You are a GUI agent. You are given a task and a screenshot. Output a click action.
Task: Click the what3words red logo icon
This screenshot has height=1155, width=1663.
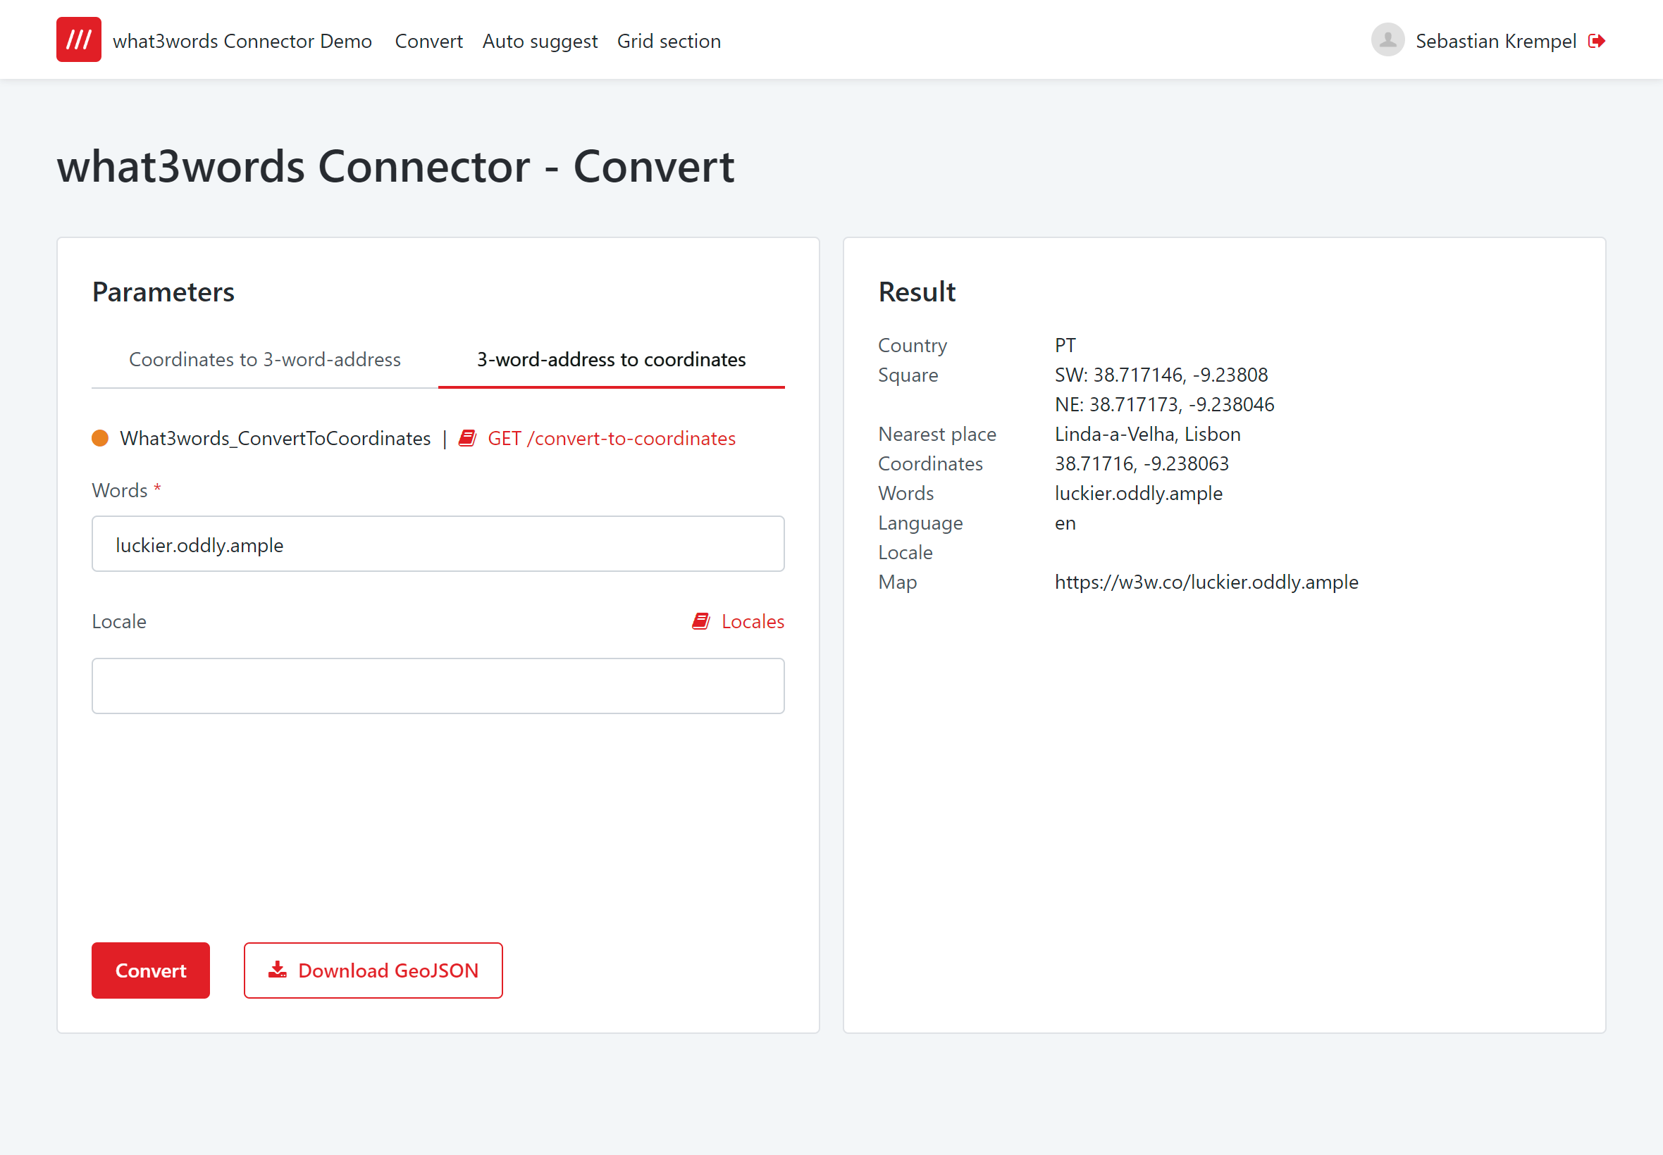click(x=78, y=40)
